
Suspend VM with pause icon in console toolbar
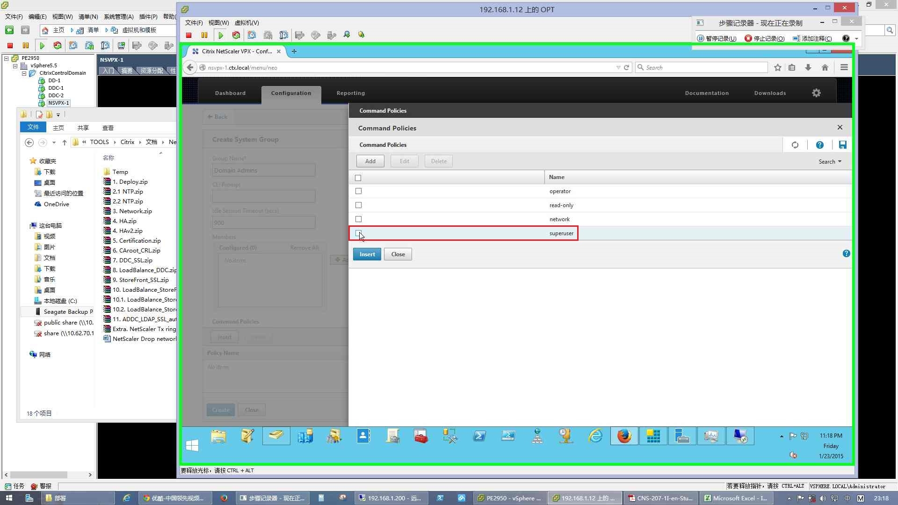point(204,35)
